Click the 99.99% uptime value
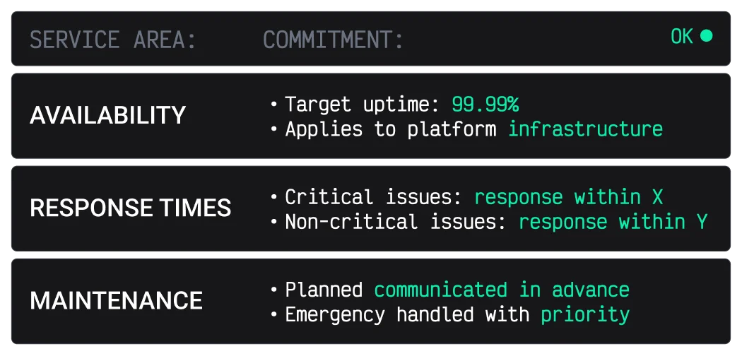The image size is (742, 356). 485,105
